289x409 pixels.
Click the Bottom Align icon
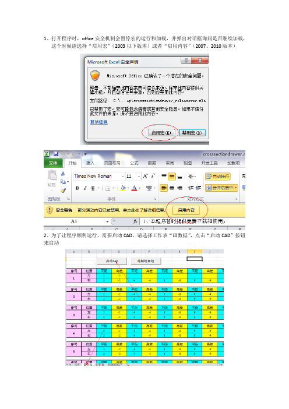[179, 177]
